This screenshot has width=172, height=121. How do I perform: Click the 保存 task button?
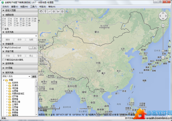(x=19, y=40)
